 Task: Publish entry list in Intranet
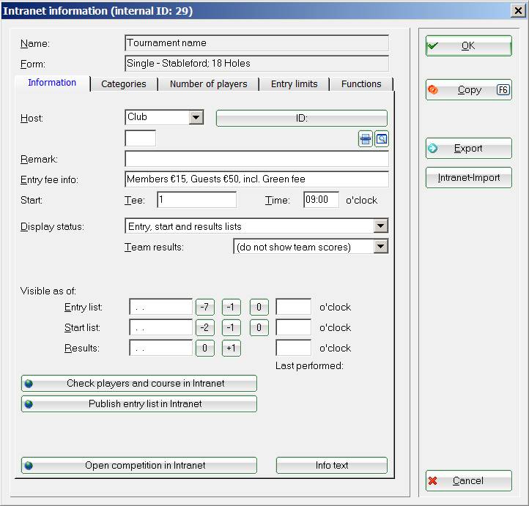pos(139,404)
